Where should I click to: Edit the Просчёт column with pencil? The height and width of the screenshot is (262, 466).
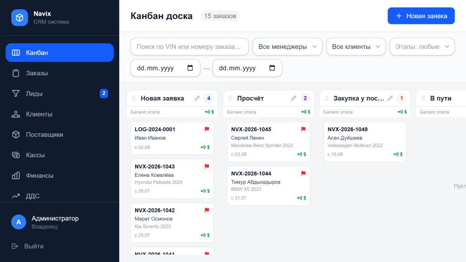[294, 98]
